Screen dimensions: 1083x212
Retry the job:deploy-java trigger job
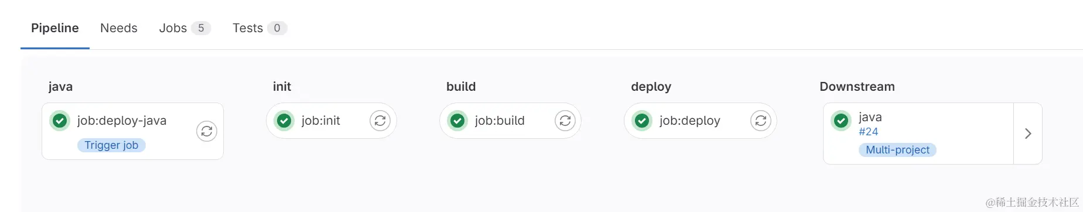point(207,131)
